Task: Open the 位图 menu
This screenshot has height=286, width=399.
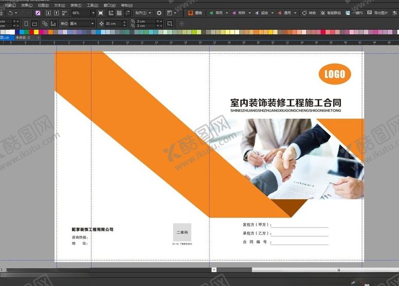Action: tap(43, 5)
